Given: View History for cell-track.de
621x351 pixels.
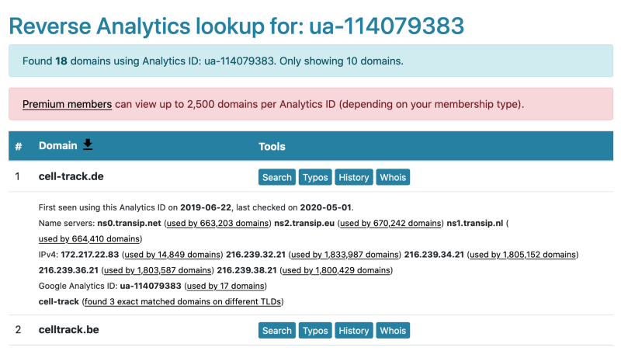Looking at the screenshot, I should (x=354, y=177).
